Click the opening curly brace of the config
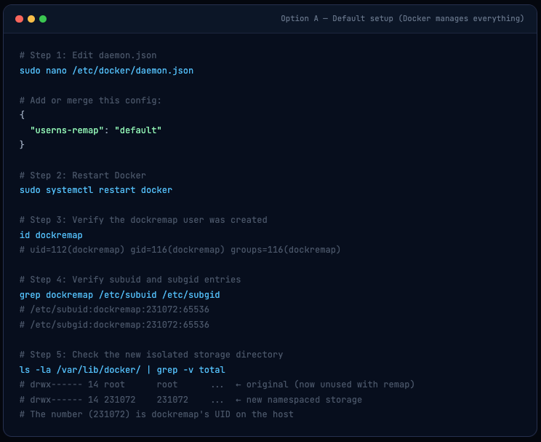Screen dimensions: 541x442 [x=23, y=115]
